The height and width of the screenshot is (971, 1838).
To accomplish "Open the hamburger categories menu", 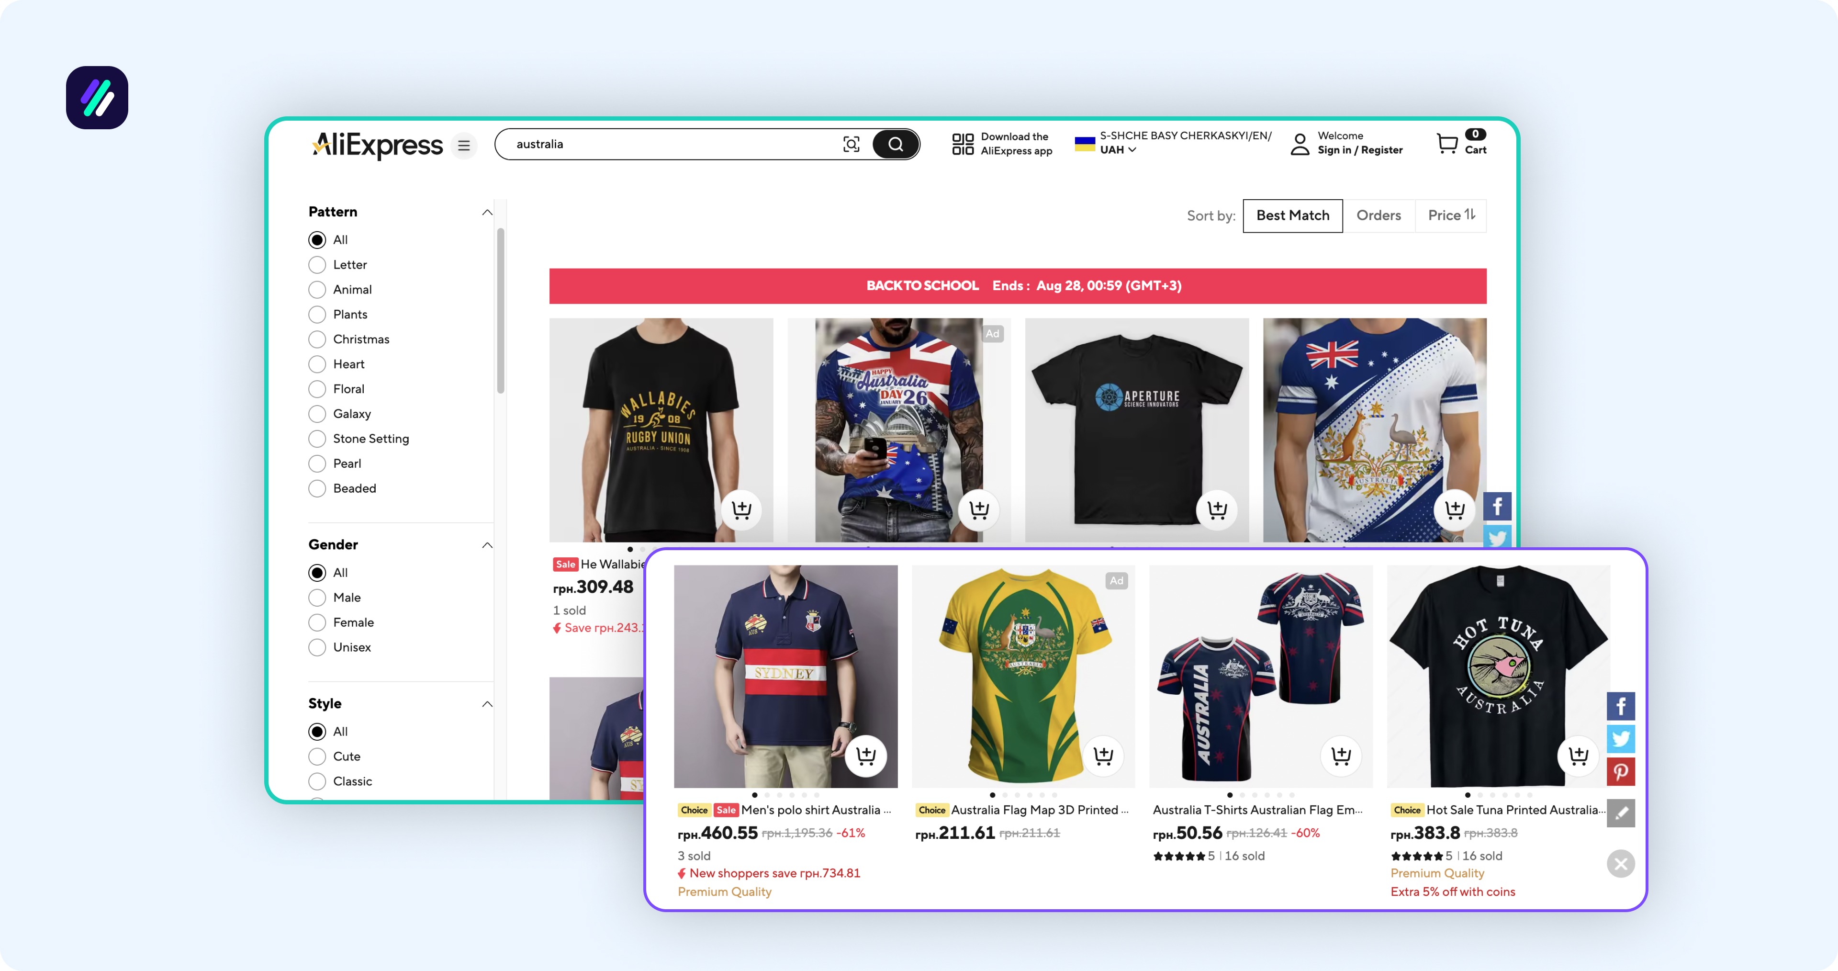I will click(464, 146).
